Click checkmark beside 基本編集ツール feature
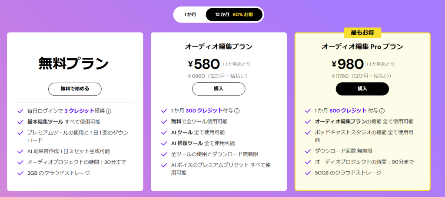 [x=20, y=122]
